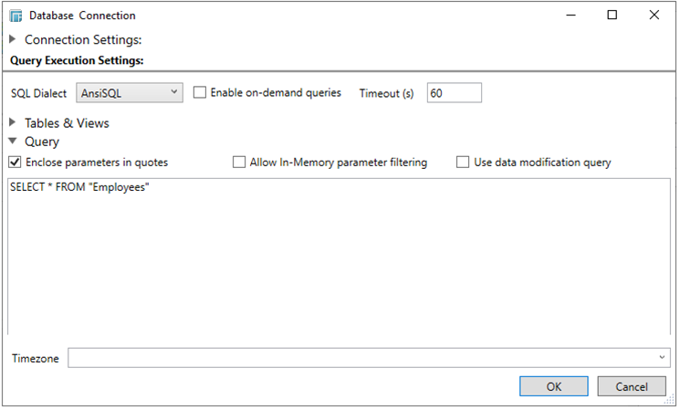This screenshot has width=680, height=410.
Task: Collapse the Query section
Action: tap(13, 142)
